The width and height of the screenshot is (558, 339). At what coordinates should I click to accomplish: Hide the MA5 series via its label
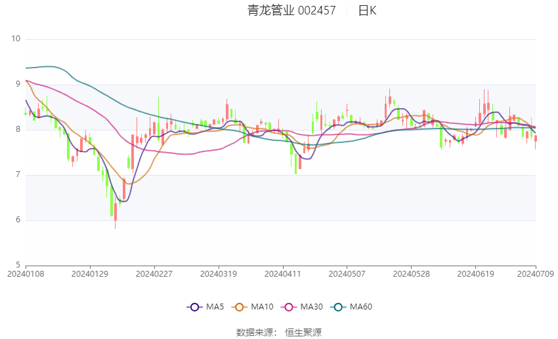[215, 307]
